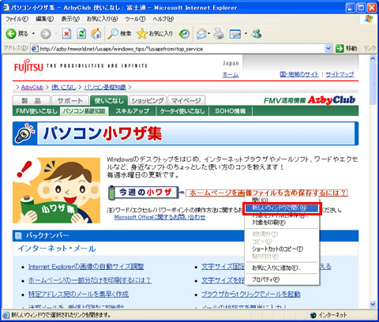Open the ケータイ使いこなし sub-tab
The height and width of the screenshot is (322, 379).
tap(182, 111)
